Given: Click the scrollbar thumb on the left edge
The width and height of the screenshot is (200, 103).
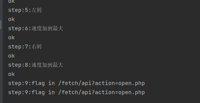Looking at the screenshot, I should coord(1,25).
